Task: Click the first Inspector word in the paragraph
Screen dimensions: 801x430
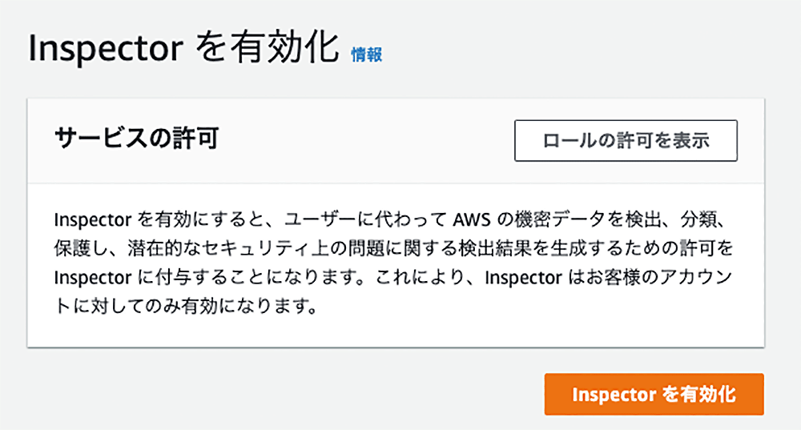Action: click(x=93, y=220)
